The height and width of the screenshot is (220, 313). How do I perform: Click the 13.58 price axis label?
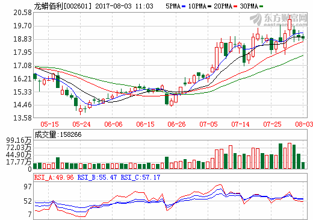coord(22,118)
